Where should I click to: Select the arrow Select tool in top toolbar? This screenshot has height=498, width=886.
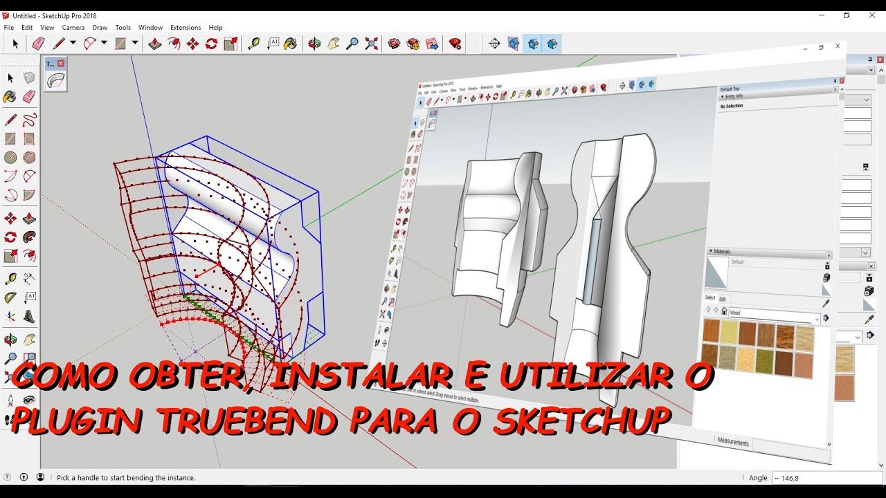point(15,44)
